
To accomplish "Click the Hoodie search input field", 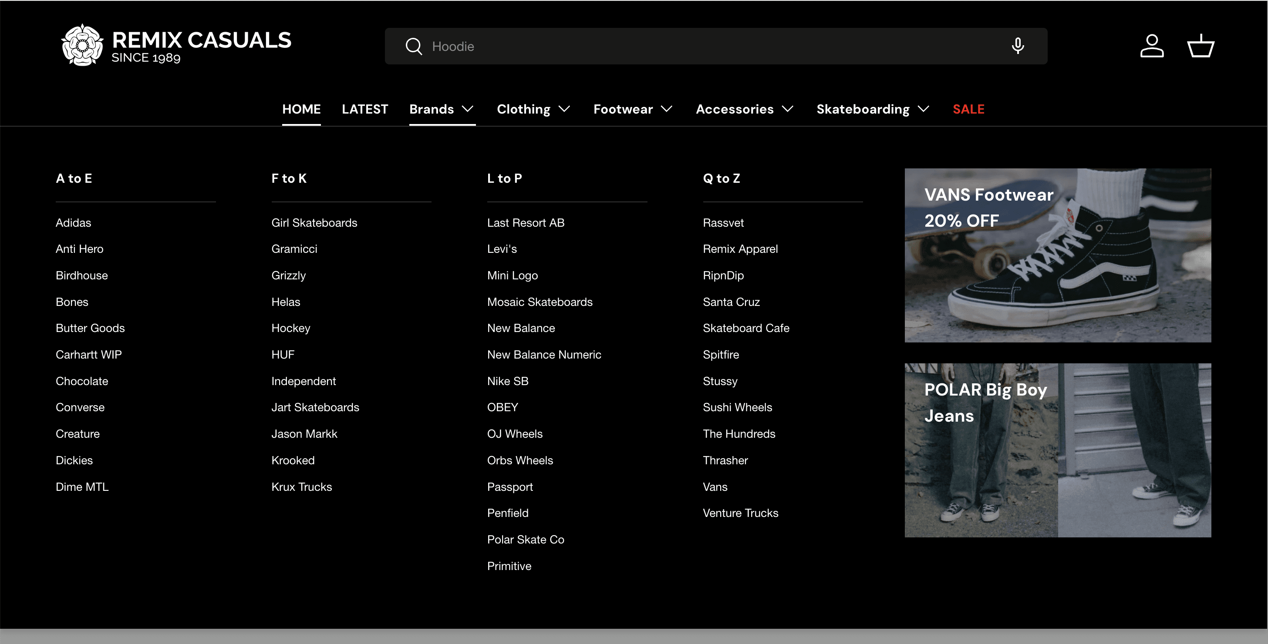I will click(x=689, y=46).
